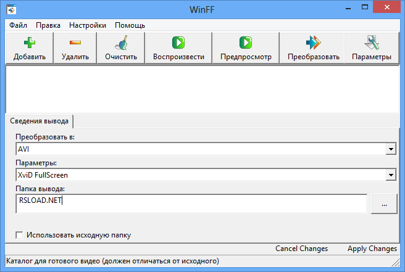Click Apply Changes
Image resolution: width=405 pixels, height=272 pixels.
click(372, 249)
